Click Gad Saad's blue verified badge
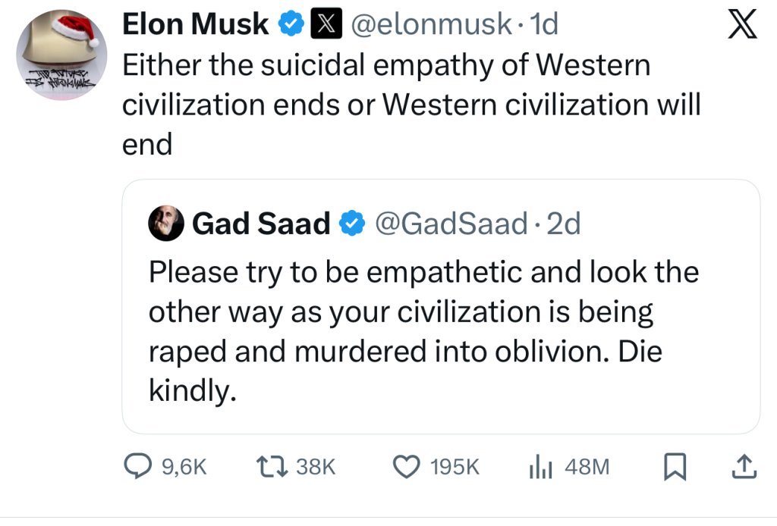The width and height of the screenshot is (777, 526). pos(351,224)
